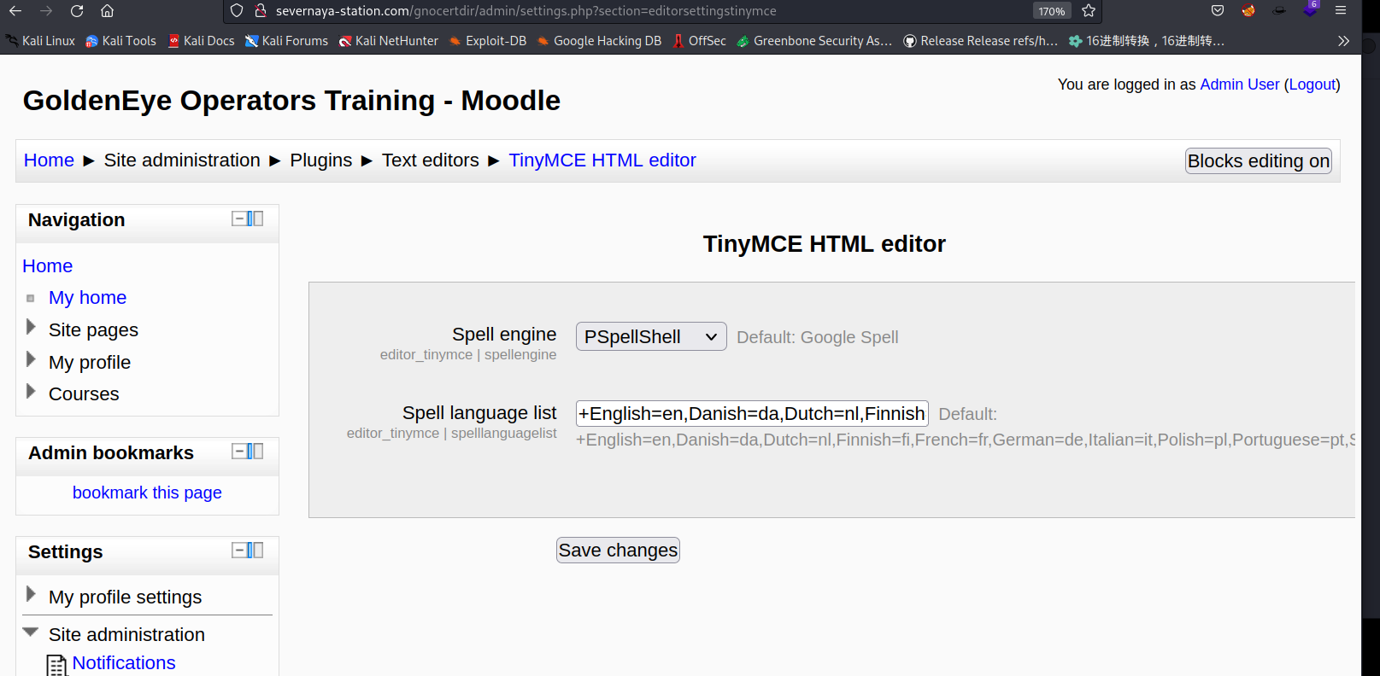Show more bookmarks with the double chevron
Viewport: 1380px width, 676px height.
[1343, 41]
